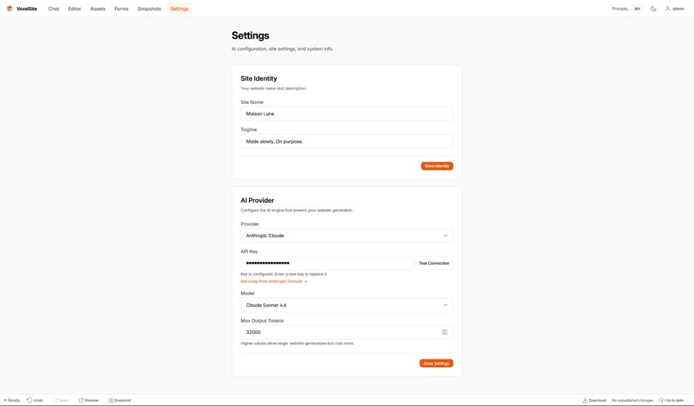Screen dimensions: 694x406
Task: Click the Download icon in the bottom bar
Action: (585, 400)
